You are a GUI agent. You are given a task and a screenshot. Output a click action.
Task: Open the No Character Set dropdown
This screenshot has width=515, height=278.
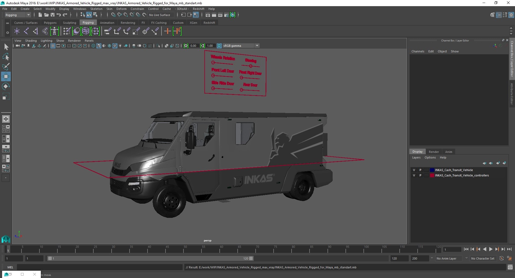pyautogui.click(x=483, y=258)
